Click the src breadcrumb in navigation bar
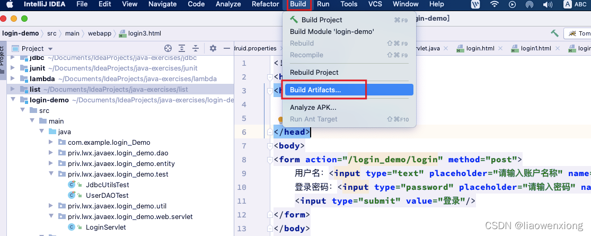Screen dimensions: 591x236 (51, 33)
